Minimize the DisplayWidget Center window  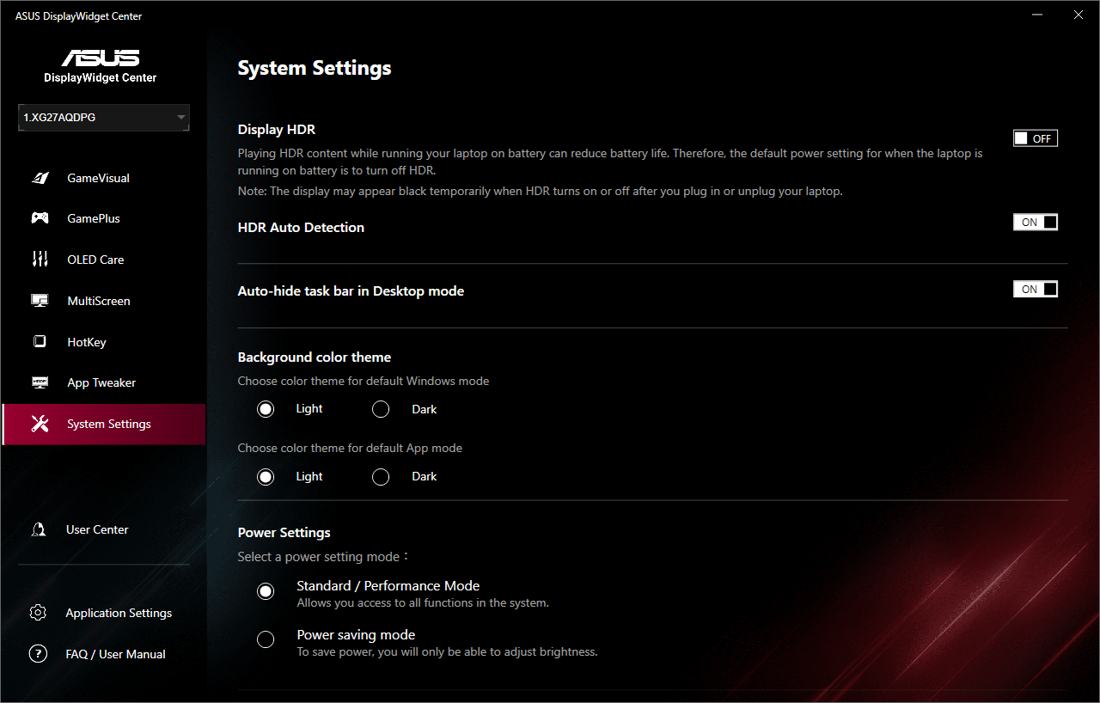point(1036,15)
